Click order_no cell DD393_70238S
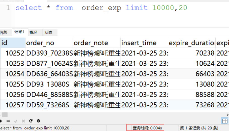This screenshot has height=131, width=229. (x=49, y=53)
